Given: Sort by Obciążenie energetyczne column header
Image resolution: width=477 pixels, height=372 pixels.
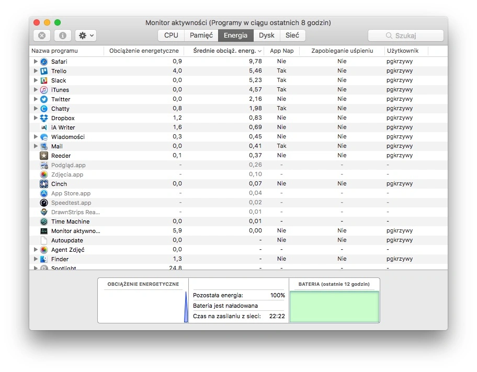Looking at the screenshot, I should (x=144, y=51).
